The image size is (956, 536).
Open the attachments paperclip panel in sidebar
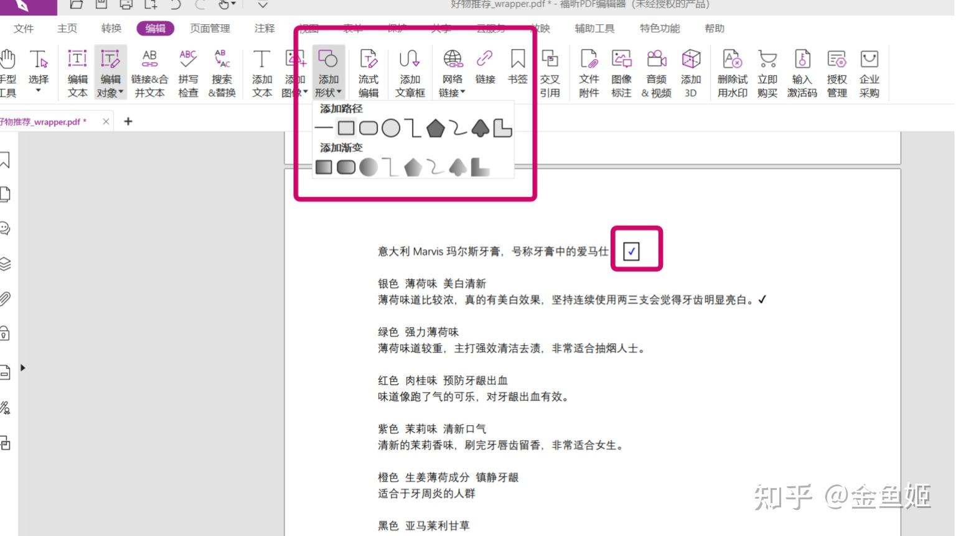(x=5, y=299)
